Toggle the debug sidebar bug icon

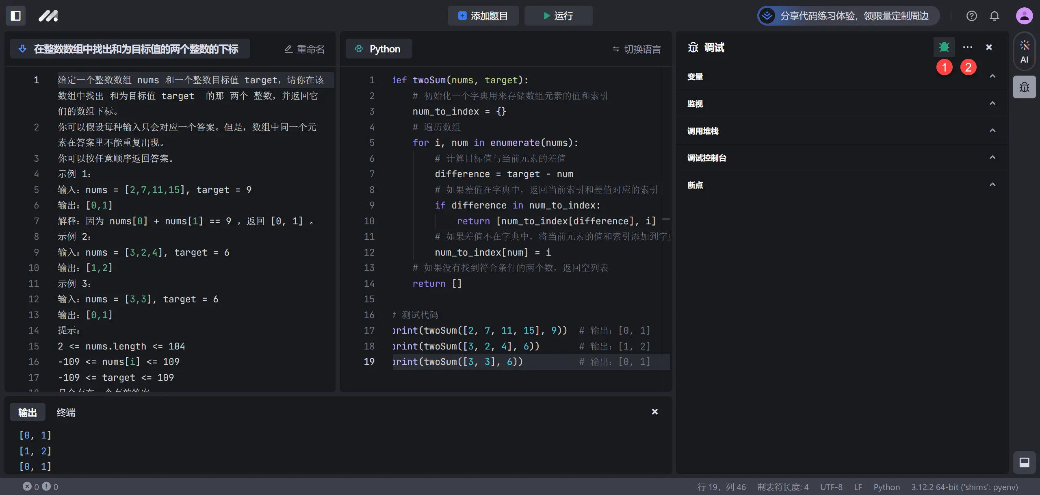pyautogui.click(x=1024, y=87)
